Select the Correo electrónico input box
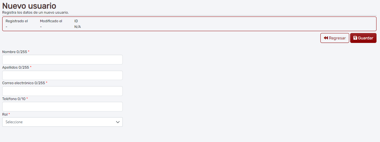Image resolution: width=380 pixels, height=142 pixels. point(62,91)
